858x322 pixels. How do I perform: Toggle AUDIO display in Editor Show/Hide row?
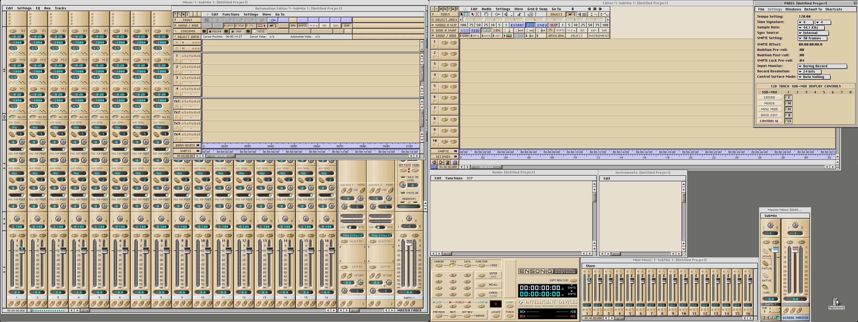465,36
